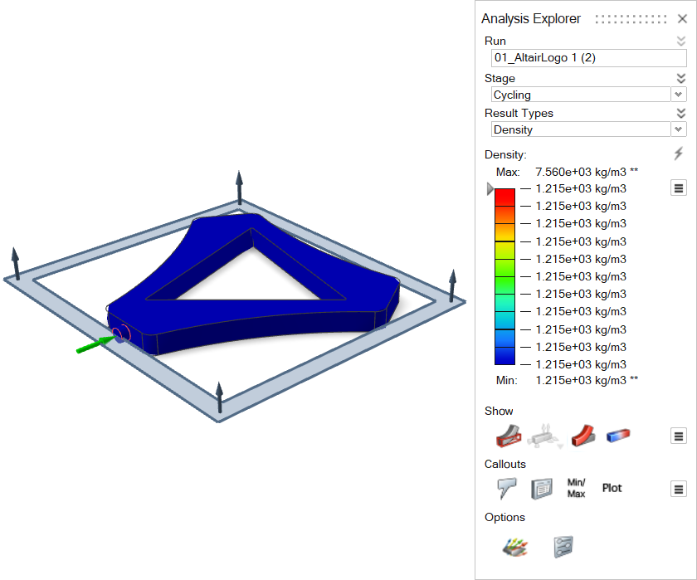Click the bottommost legend value 1.215e+03 kg/m3
697x580 pixels.
click(x=581, y=364)
